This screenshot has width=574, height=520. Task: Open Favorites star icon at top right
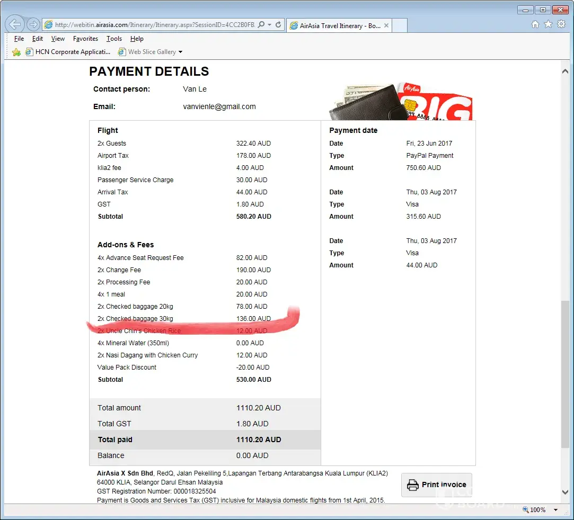pos(548,24)
